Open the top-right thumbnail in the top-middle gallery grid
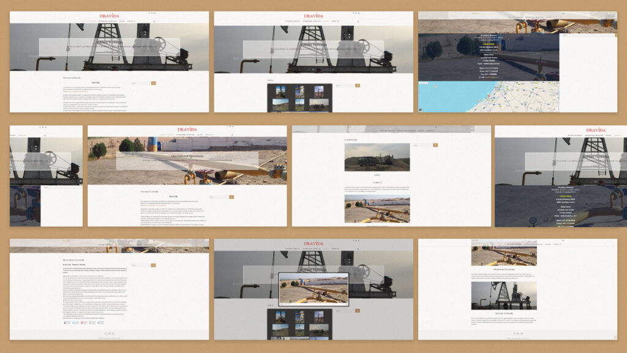This screenshot has height=353, width=627. [318, 91]
